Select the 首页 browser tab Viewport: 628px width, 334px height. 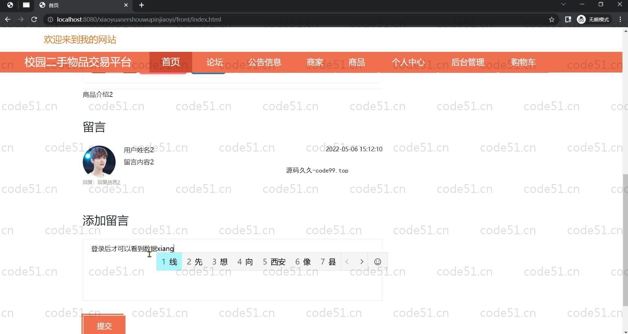tap(84, 5)
